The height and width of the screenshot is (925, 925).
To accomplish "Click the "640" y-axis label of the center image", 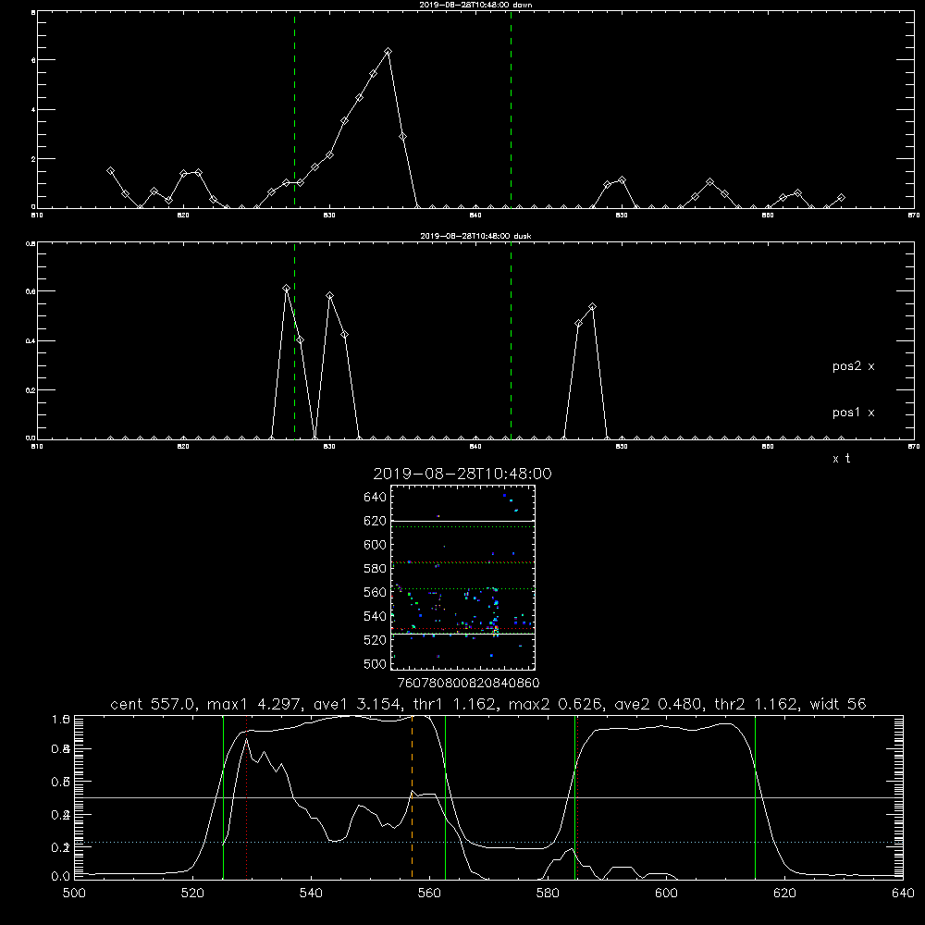I will pyautogui.click(x=375, y=497).
